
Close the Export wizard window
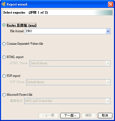[111, 4]
